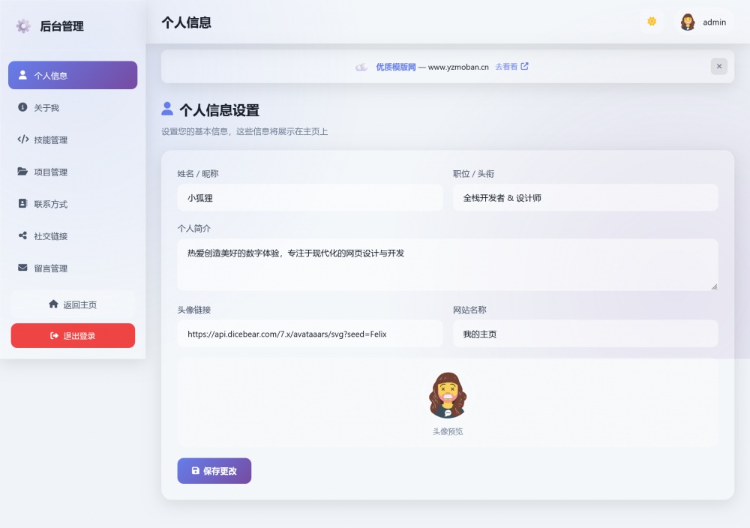Screen dimensions: 750x528
Task: Click the 姓名 / 昵称 input field
Action: (310, 198)
